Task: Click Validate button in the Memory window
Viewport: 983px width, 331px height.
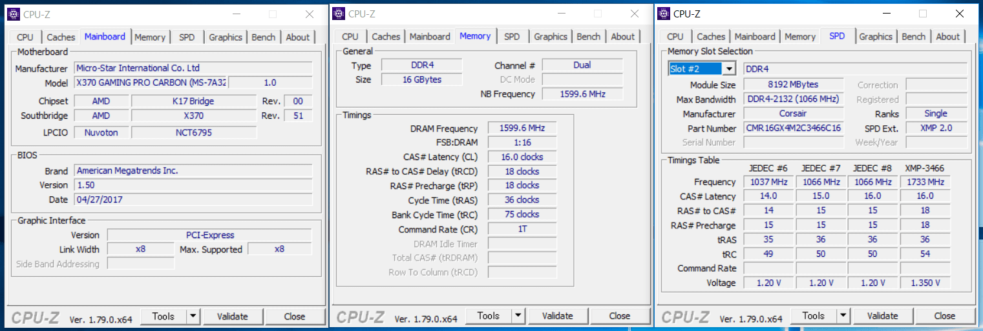Action: pyautogui.click(x=558, y=316)
